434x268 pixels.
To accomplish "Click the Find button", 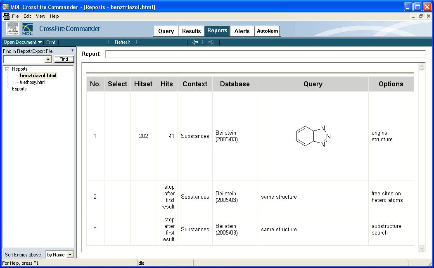I will click(64, 59).
